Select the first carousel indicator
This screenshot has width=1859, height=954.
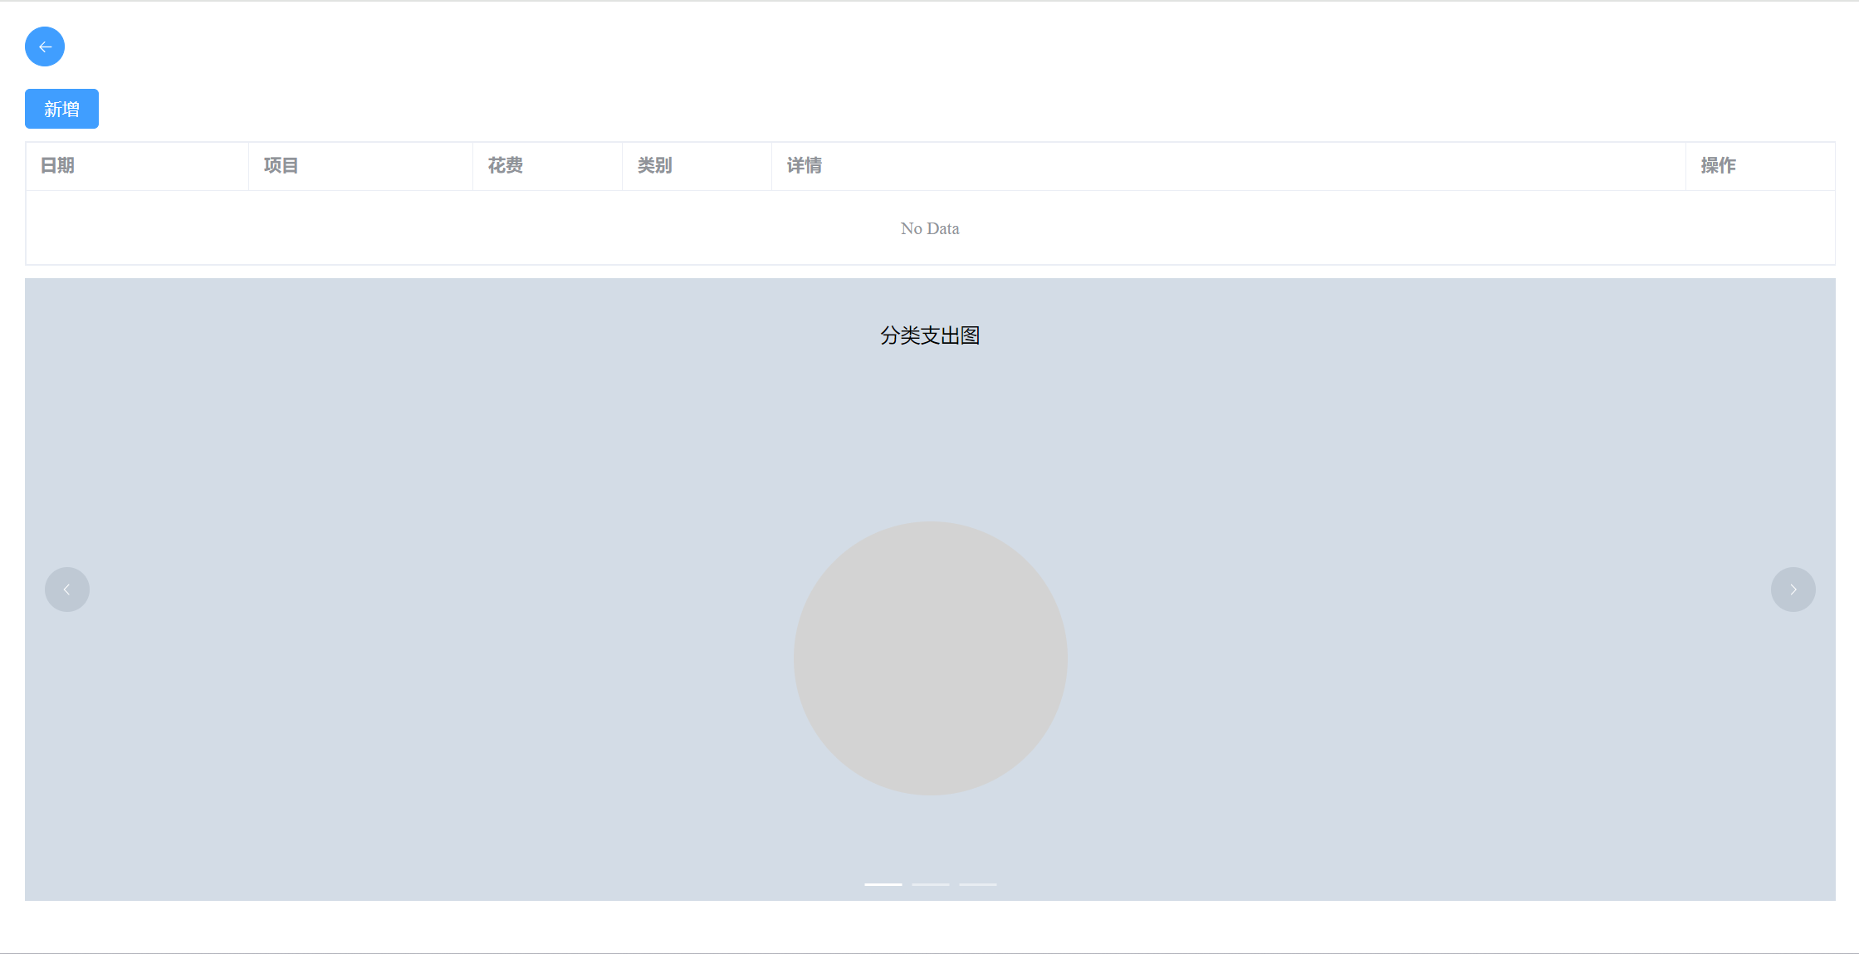[883, 884]
